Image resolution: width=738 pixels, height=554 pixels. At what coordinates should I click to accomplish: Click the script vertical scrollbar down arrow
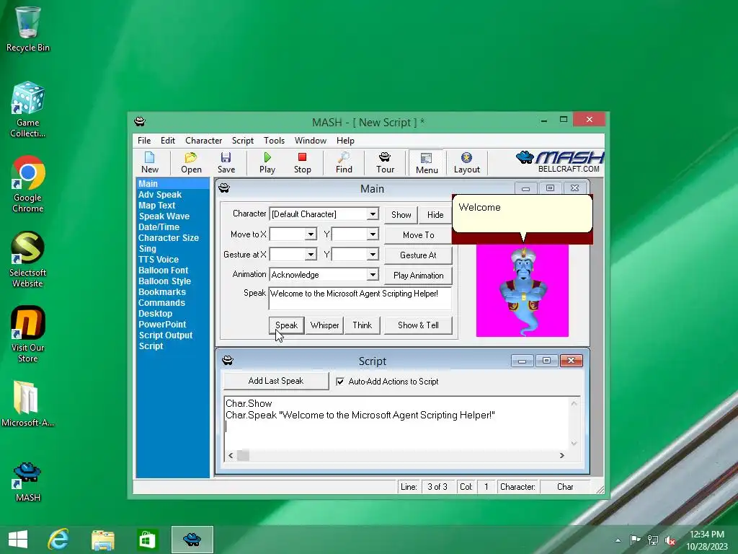[574, 443]
